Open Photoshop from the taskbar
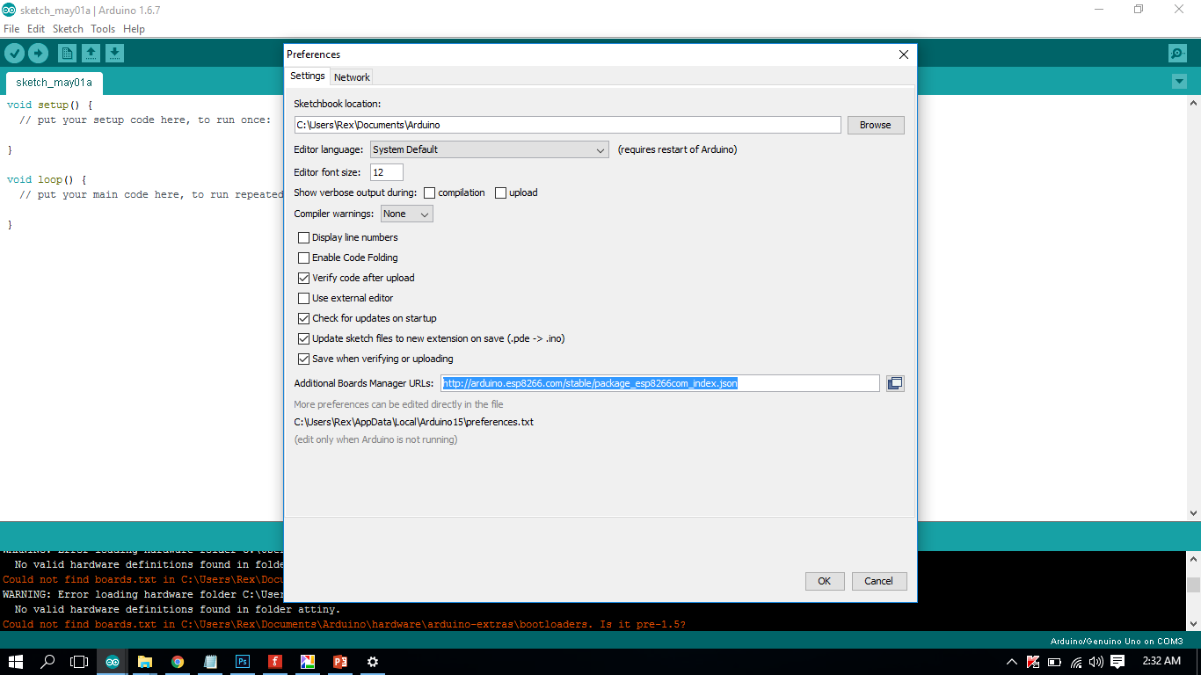Viewport: 1201px width, 675px height. [x=243, y=662]
